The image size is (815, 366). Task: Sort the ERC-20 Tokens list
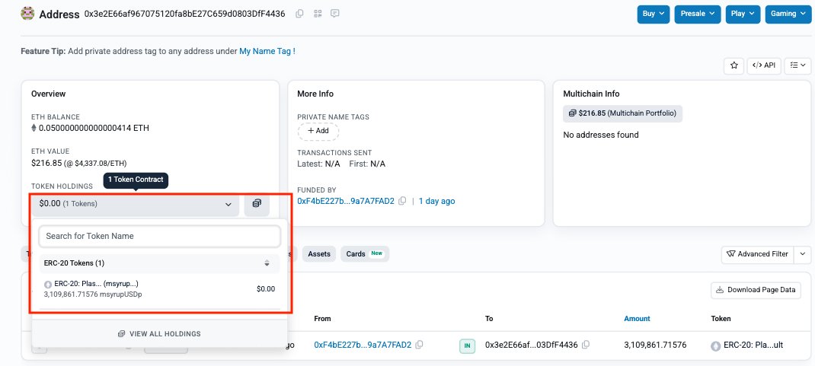click(267, 263)
